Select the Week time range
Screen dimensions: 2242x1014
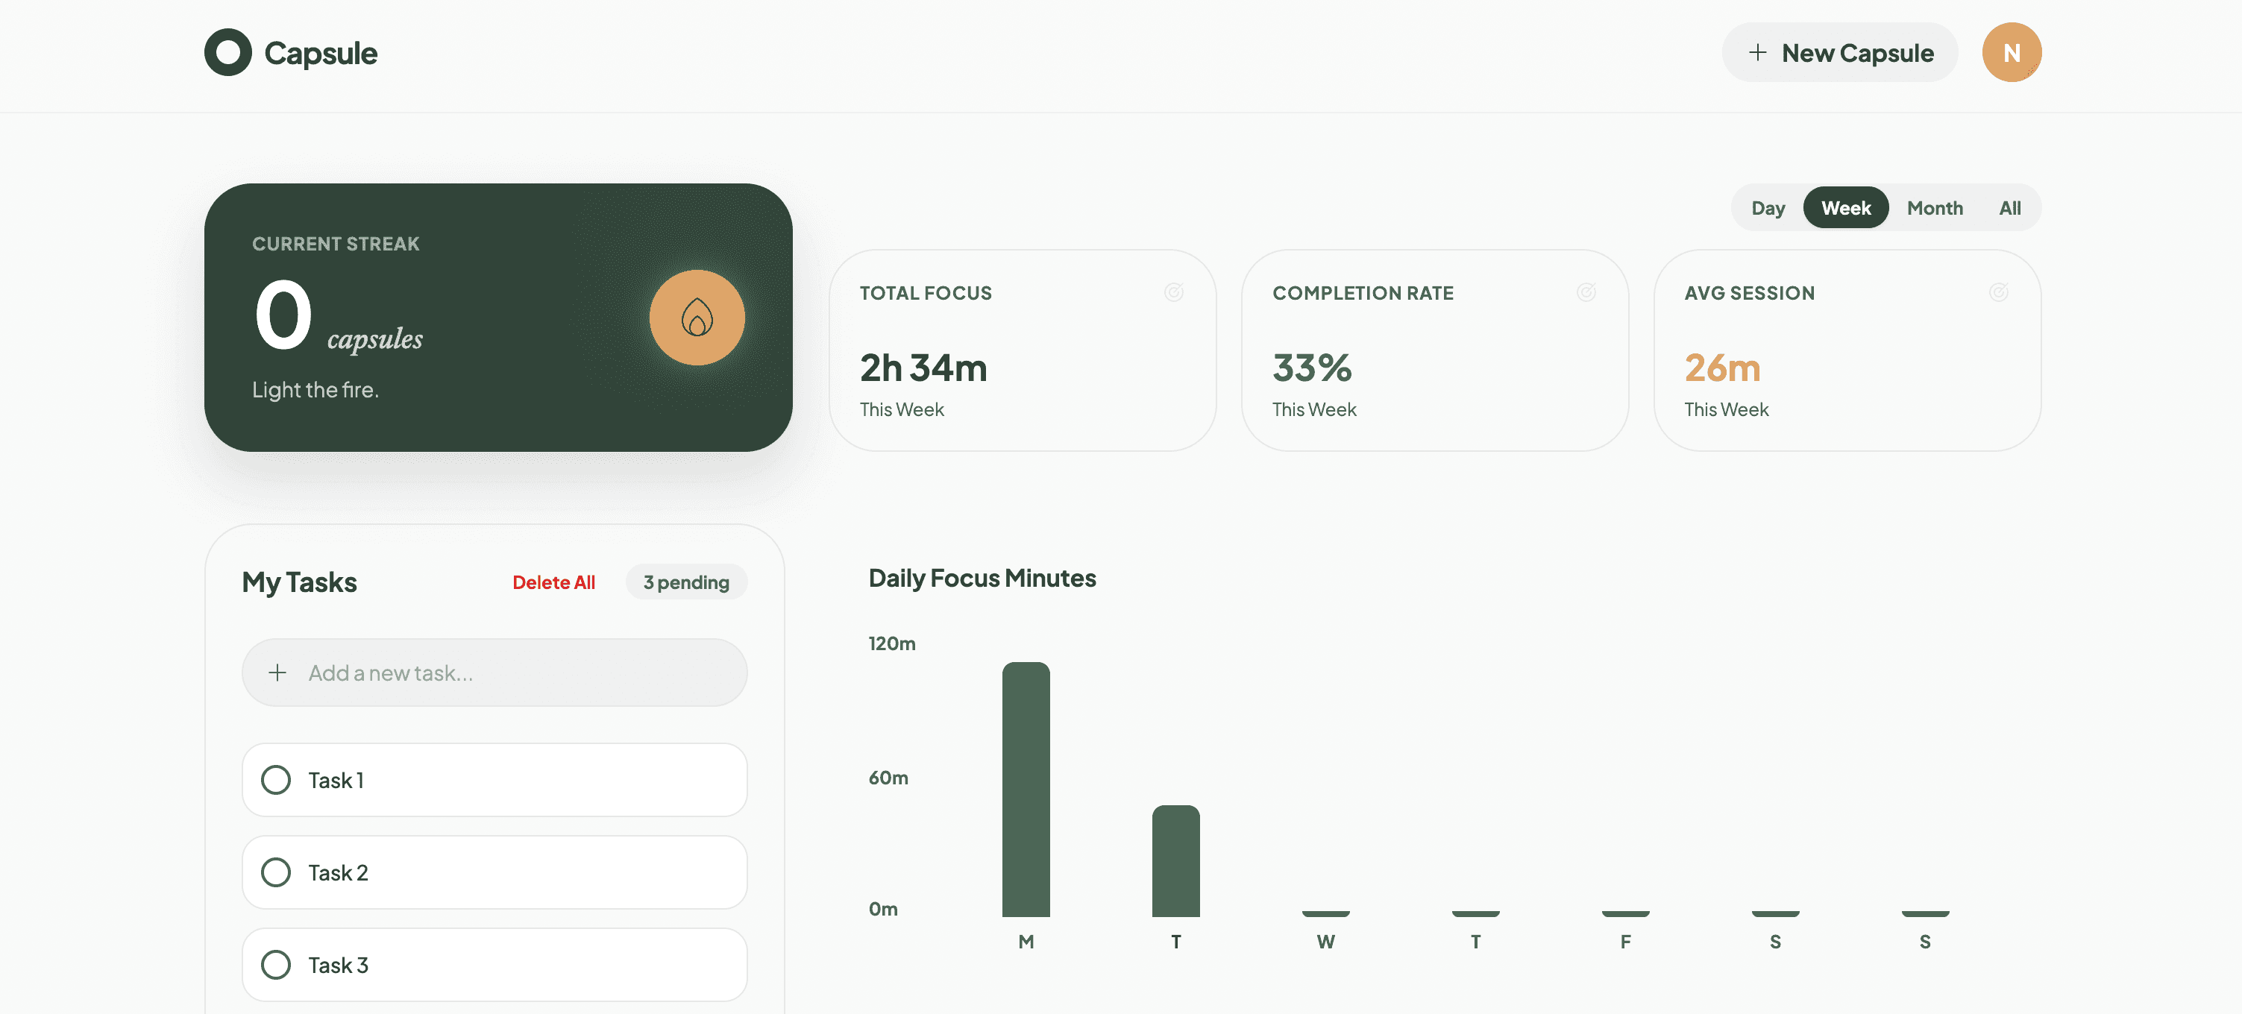[1845, 207]
